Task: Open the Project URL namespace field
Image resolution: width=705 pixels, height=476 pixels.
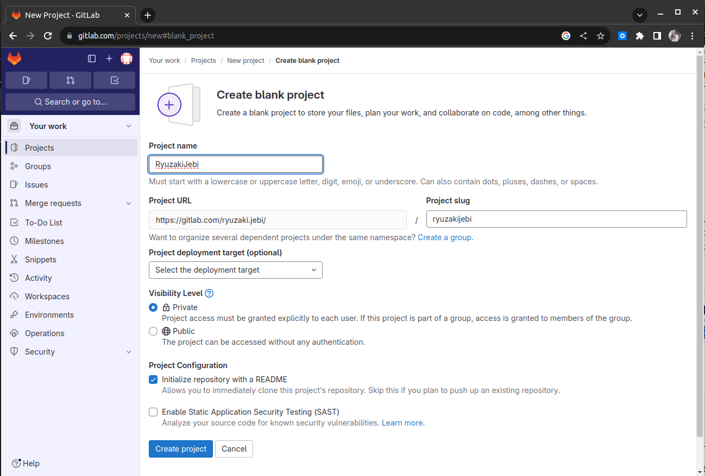Action: (x=278, y=220)
